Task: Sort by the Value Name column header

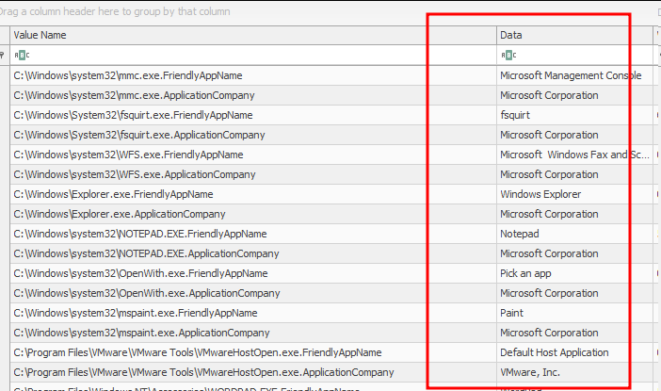Action: click(x=253, y=35)
